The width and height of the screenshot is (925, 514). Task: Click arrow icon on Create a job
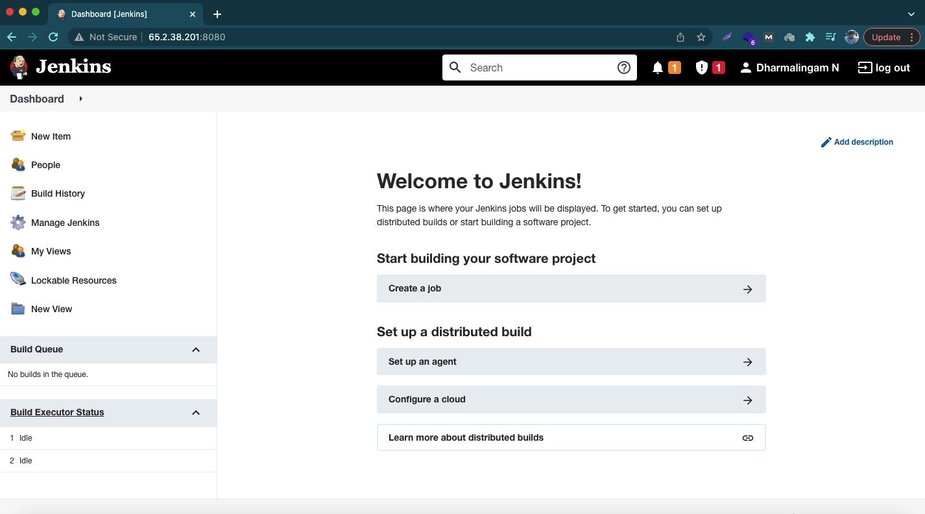coord(748,289)
